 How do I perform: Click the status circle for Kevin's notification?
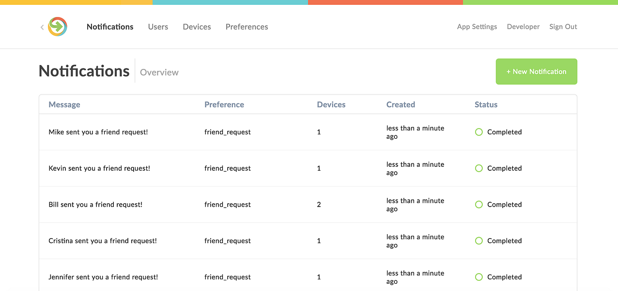(479, 168)
